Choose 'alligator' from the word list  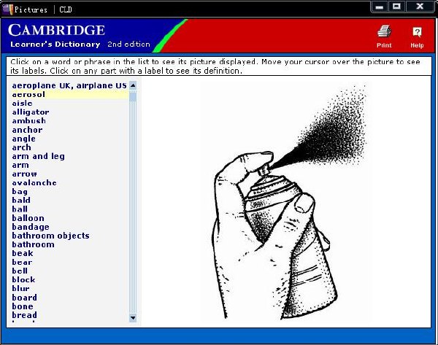point(31,112)
